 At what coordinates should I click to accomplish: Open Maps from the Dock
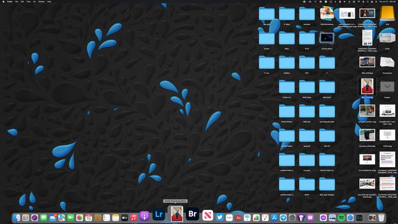tap(61, 218)
